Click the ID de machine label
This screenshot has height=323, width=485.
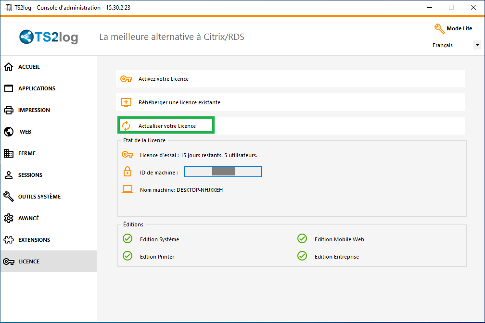[x=159, y=173]
